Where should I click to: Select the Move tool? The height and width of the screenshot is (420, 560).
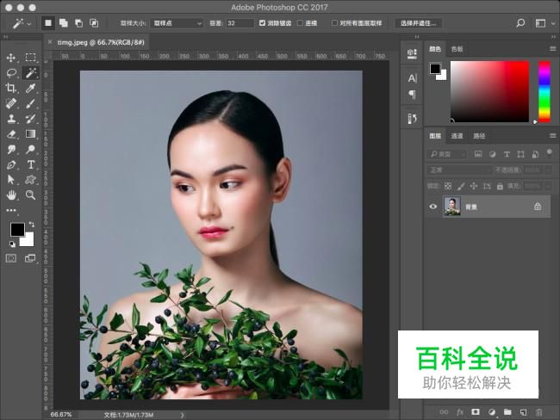coord(11,57)
